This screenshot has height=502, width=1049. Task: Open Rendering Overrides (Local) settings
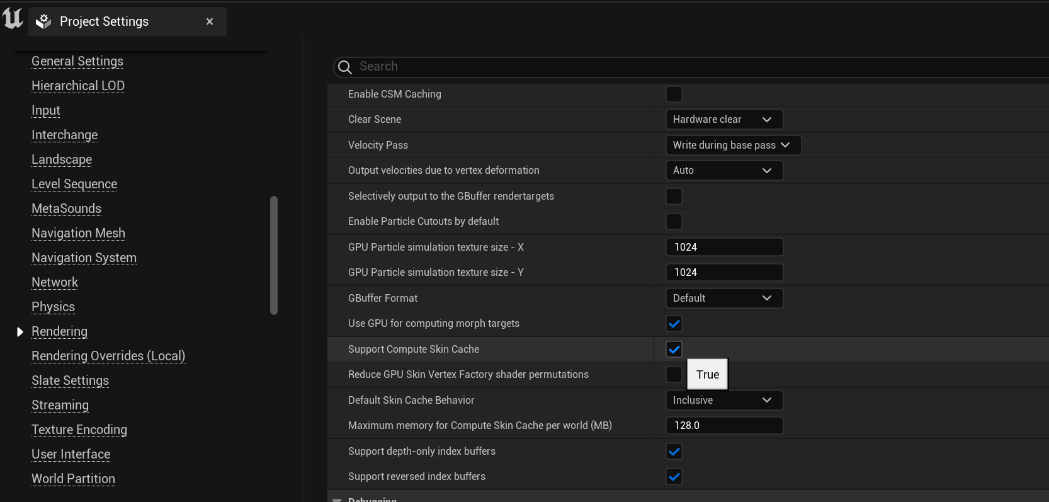(108, 356)
